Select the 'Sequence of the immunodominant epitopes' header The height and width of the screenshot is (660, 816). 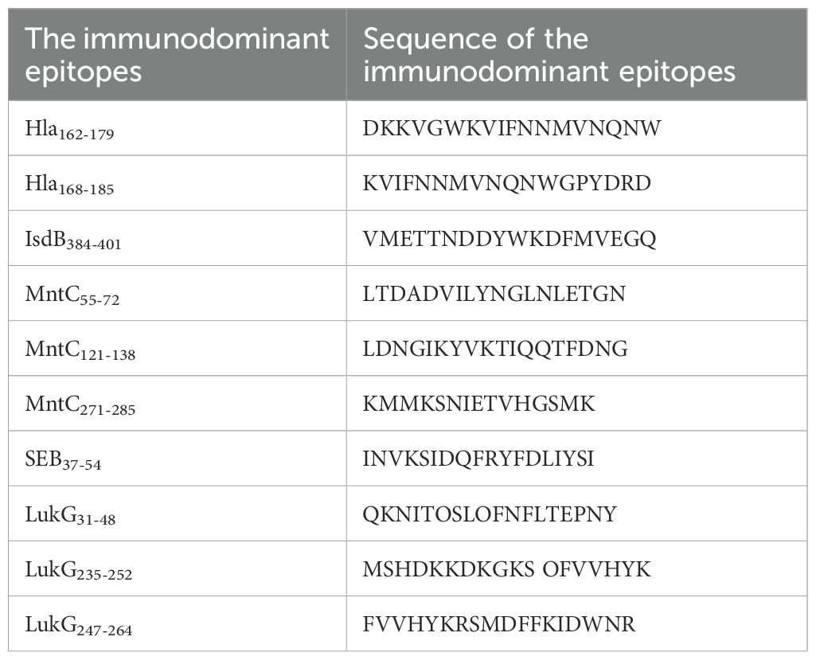point(549,55)
